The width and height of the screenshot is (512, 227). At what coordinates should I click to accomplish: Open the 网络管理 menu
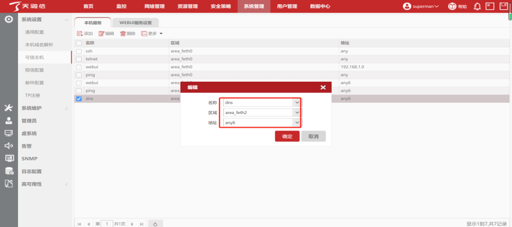(x=154, y=6)
